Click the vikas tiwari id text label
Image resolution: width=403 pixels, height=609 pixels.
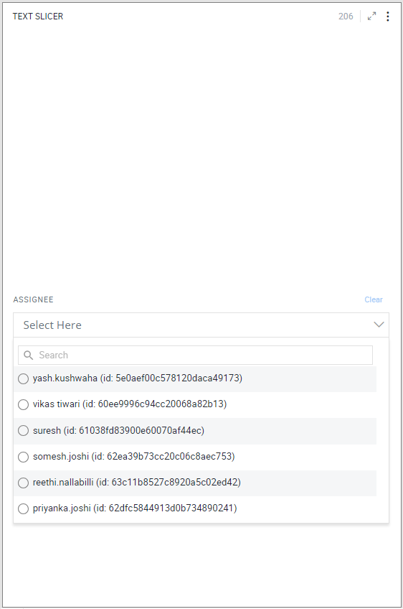pos(130,404)
